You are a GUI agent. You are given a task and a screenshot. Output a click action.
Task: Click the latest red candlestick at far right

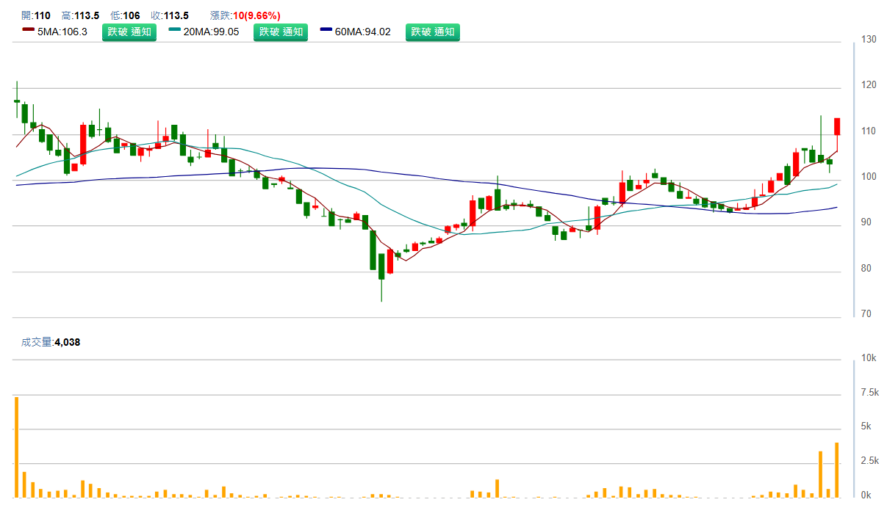coord(837,126)
